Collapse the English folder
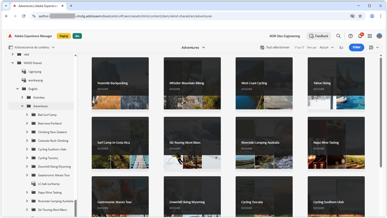This screenshot has width=387, height=218. (18, 89)
